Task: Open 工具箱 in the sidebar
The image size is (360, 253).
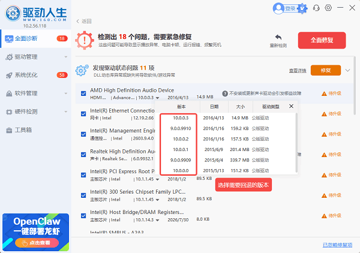Action: tap(36, 130)
